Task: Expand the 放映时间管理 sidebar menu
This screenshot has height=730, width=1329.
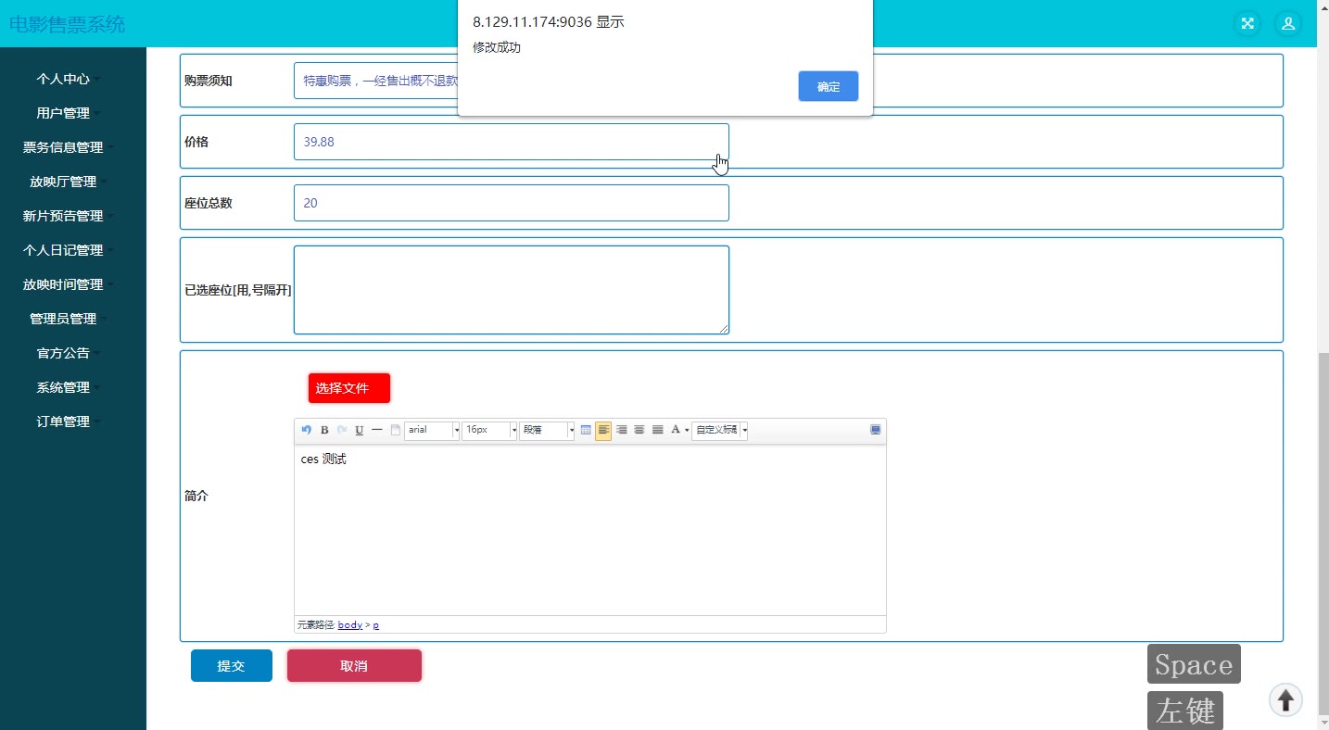Action: 69,284
